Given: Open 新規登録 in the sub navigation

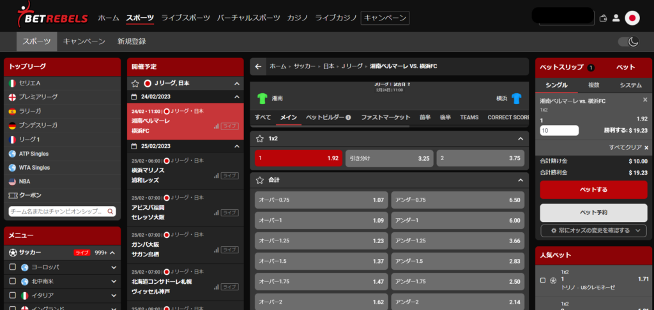Looking at the screenshot, I should pyautogui.click(x=132, y=41).
